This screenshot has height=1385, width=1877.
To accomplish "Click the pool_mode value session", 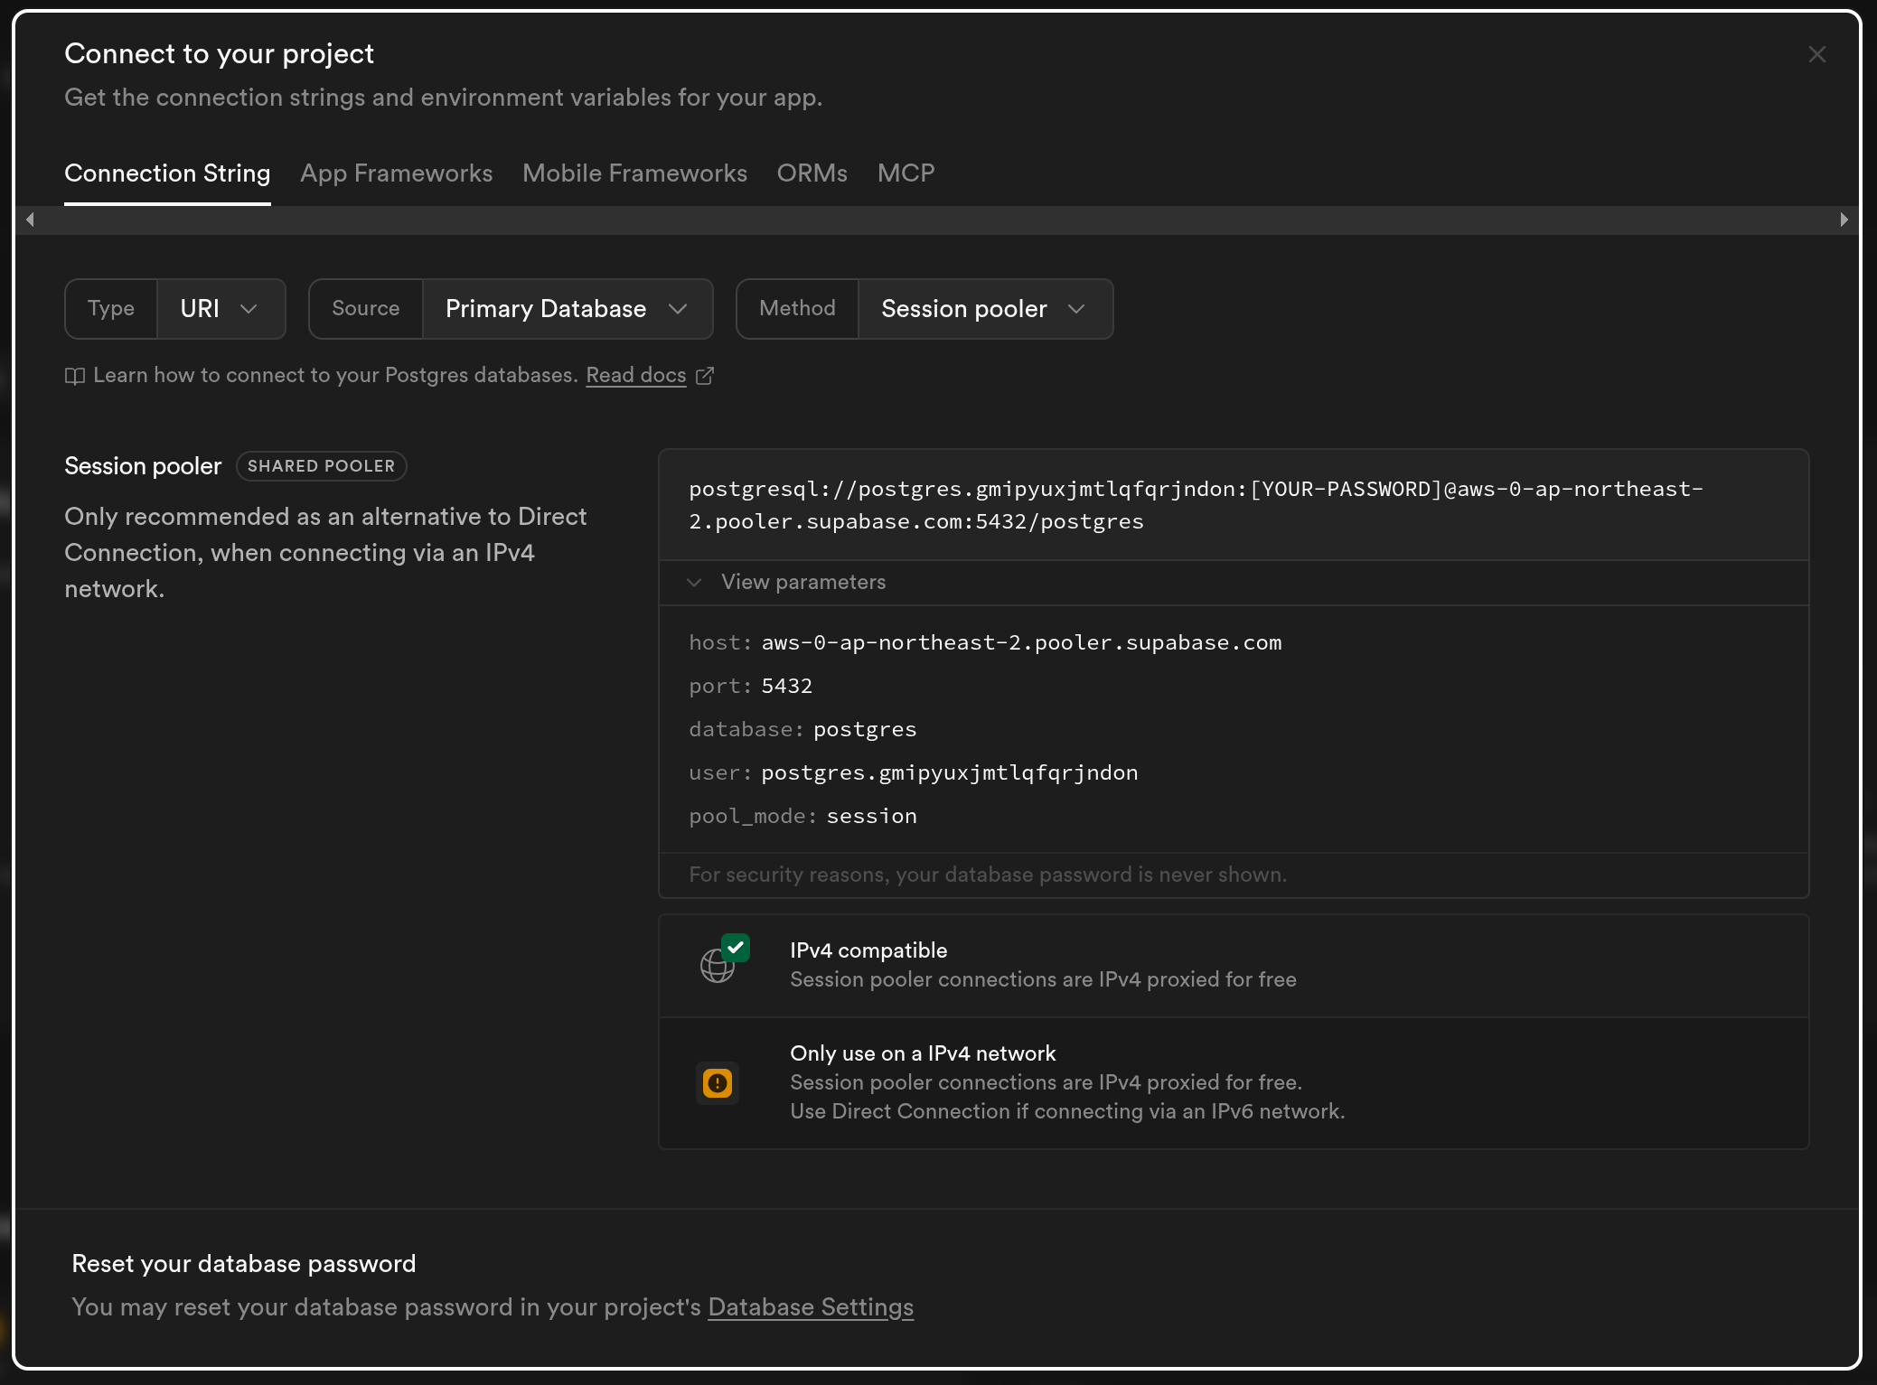I will (x=871, y=816).
